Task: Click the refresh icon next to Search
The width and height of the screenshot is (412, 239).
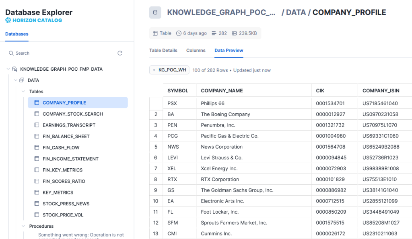Action: point(120,53)
